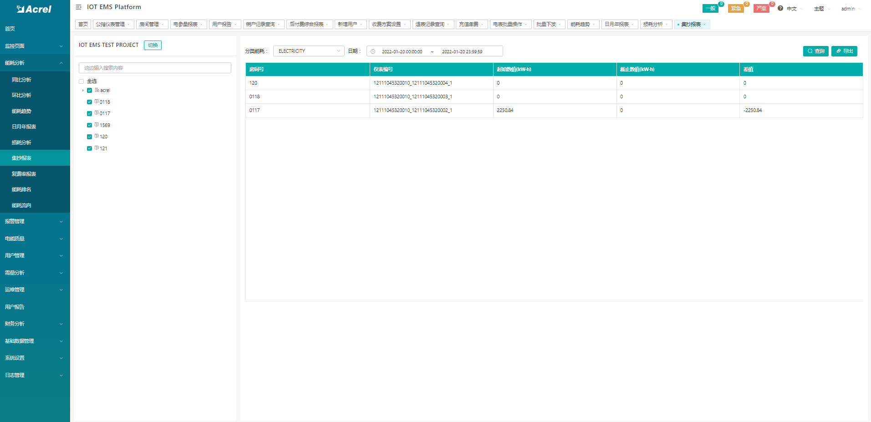Click the end date 2022-01-20 23:59:59
The height and width of the screenshot is (422, 871).
tap(462, 51)
